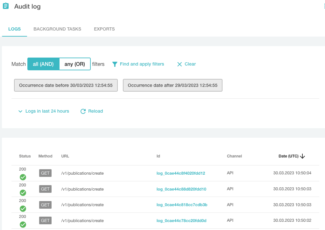Click the Occurrence date before filter chip

pos(66,85)
